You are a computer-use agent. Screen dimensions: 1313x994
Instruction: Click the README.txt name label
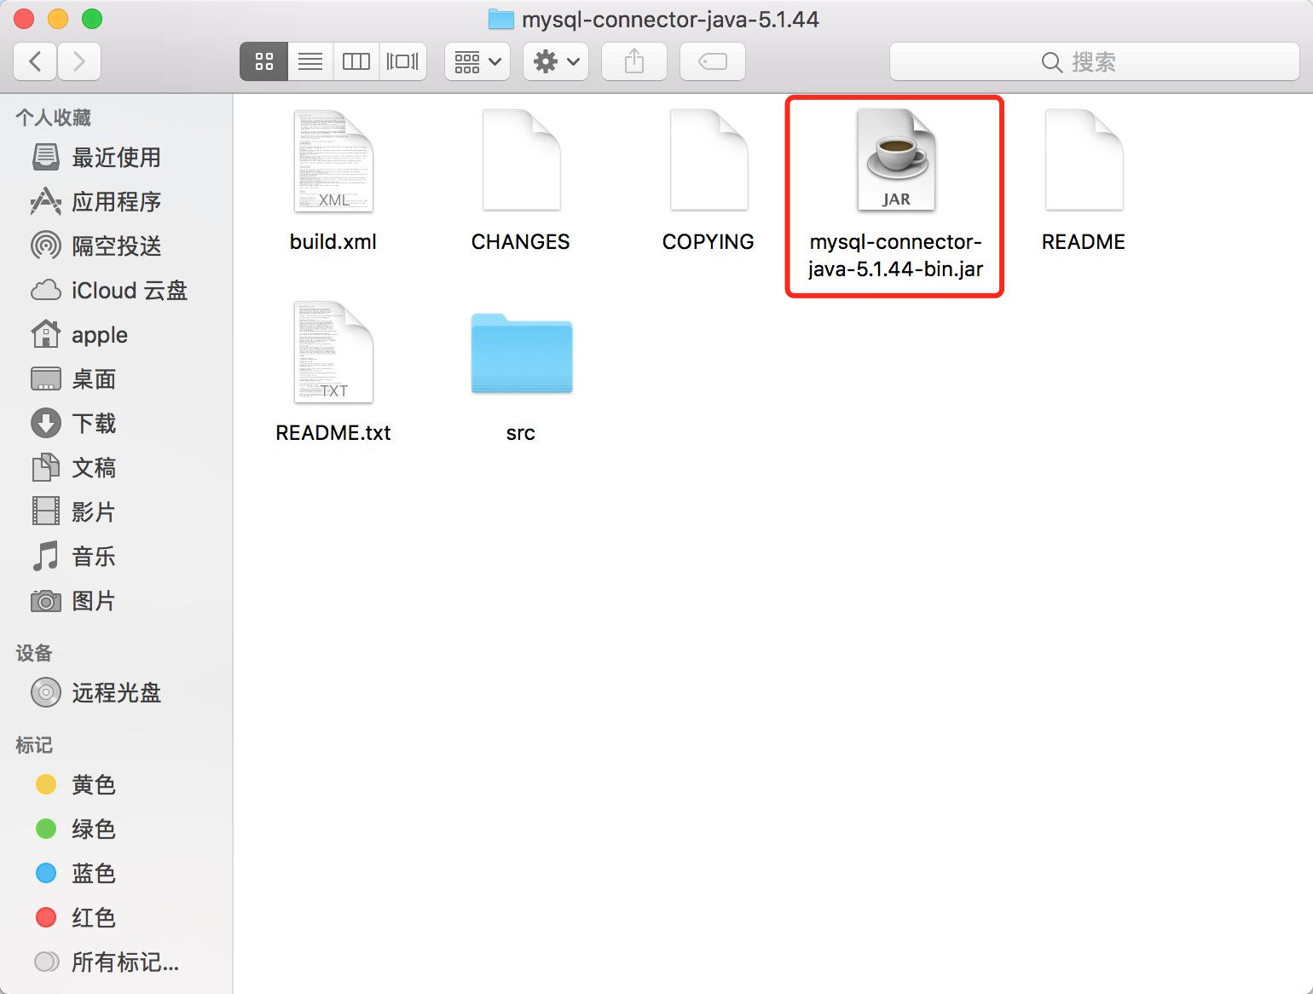(x=333, y=433)
